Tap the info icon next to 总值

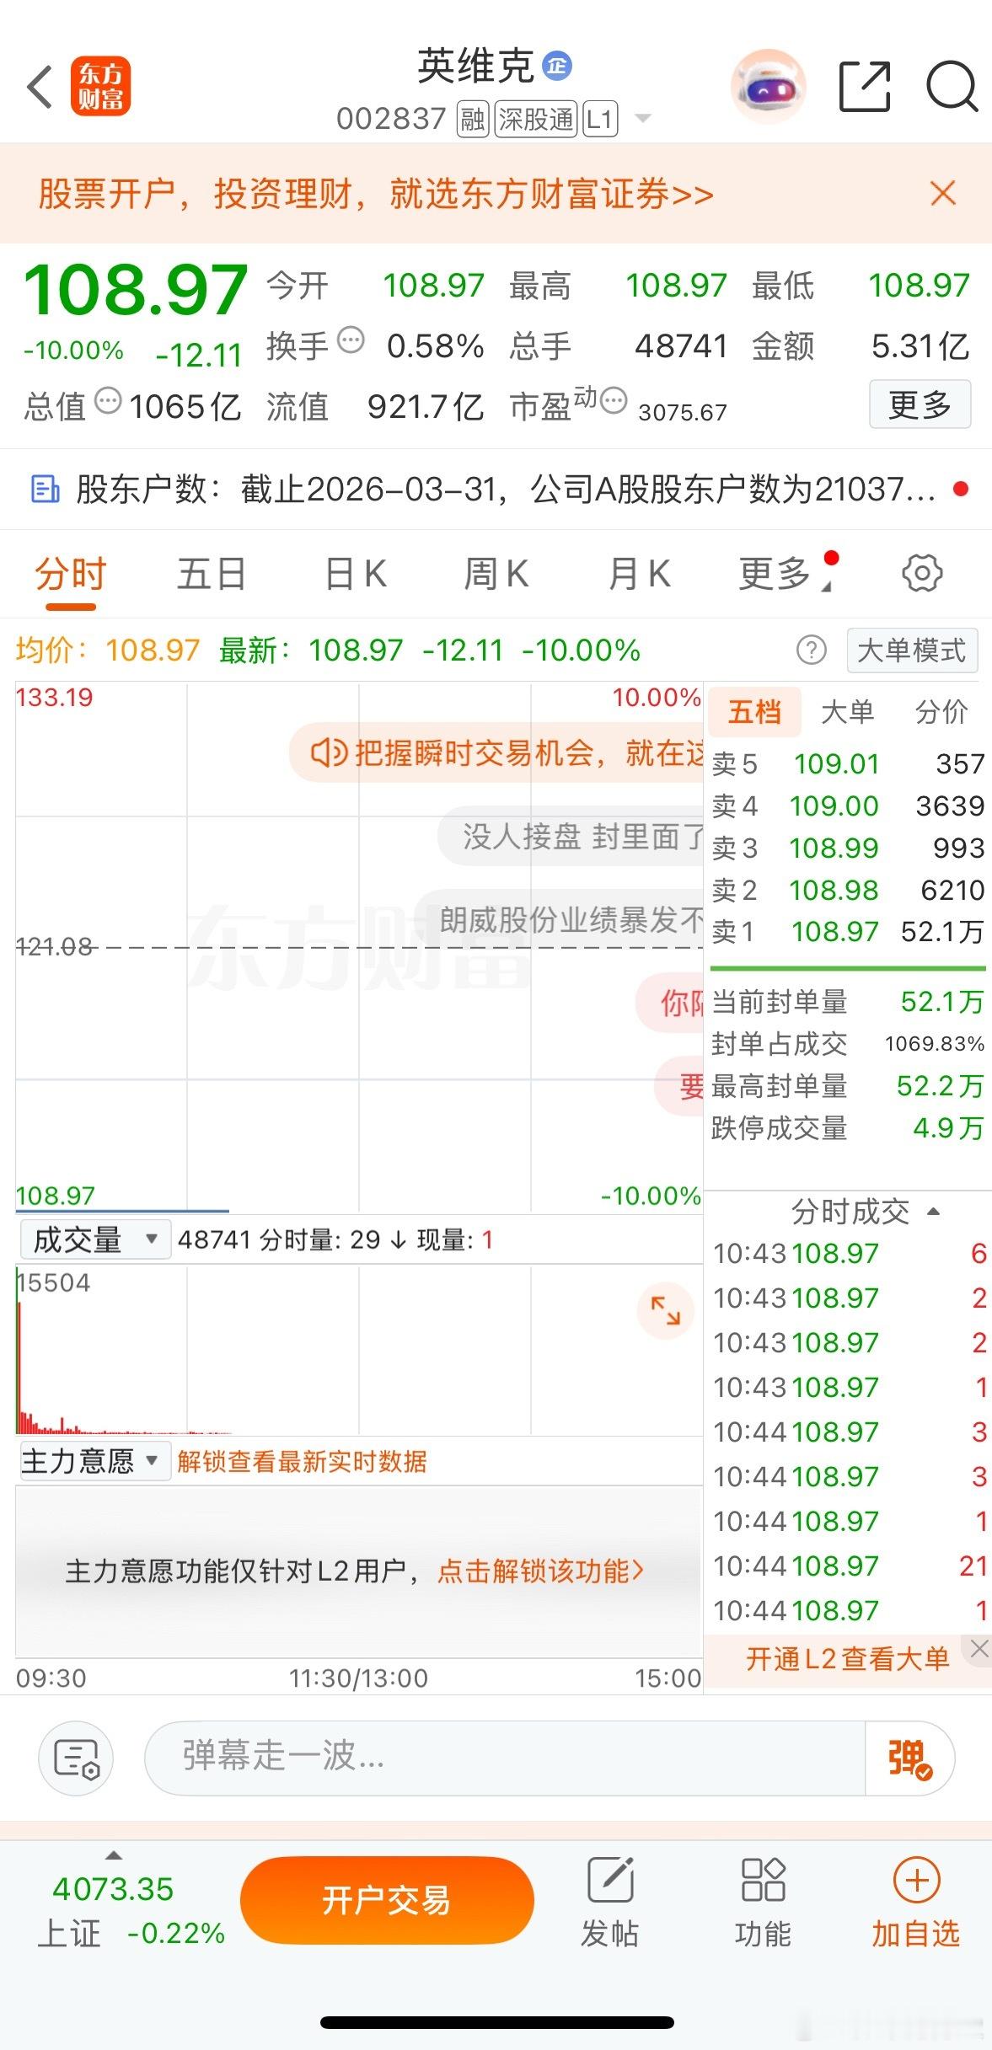(108, 401)
